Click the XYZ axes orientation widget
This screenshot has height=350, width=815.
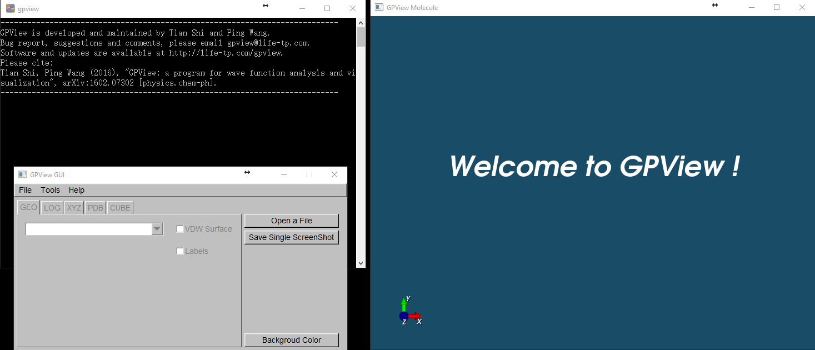(410, 311)
